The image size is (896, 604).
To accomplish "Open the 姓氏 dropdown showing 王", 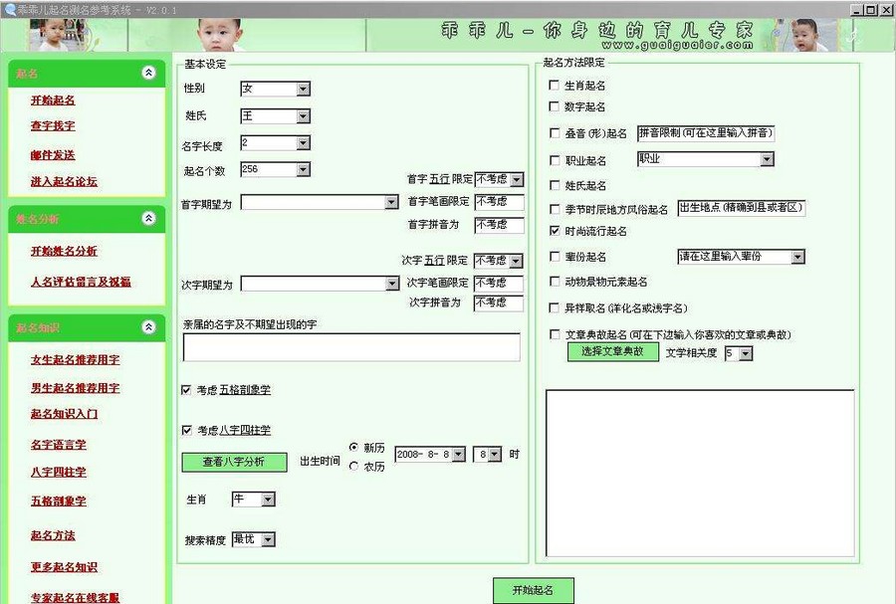I will tap(302, 115).
